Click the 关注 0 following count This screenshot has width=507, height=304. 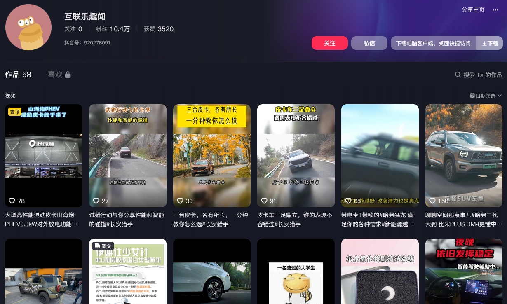(x=73, y=29)
